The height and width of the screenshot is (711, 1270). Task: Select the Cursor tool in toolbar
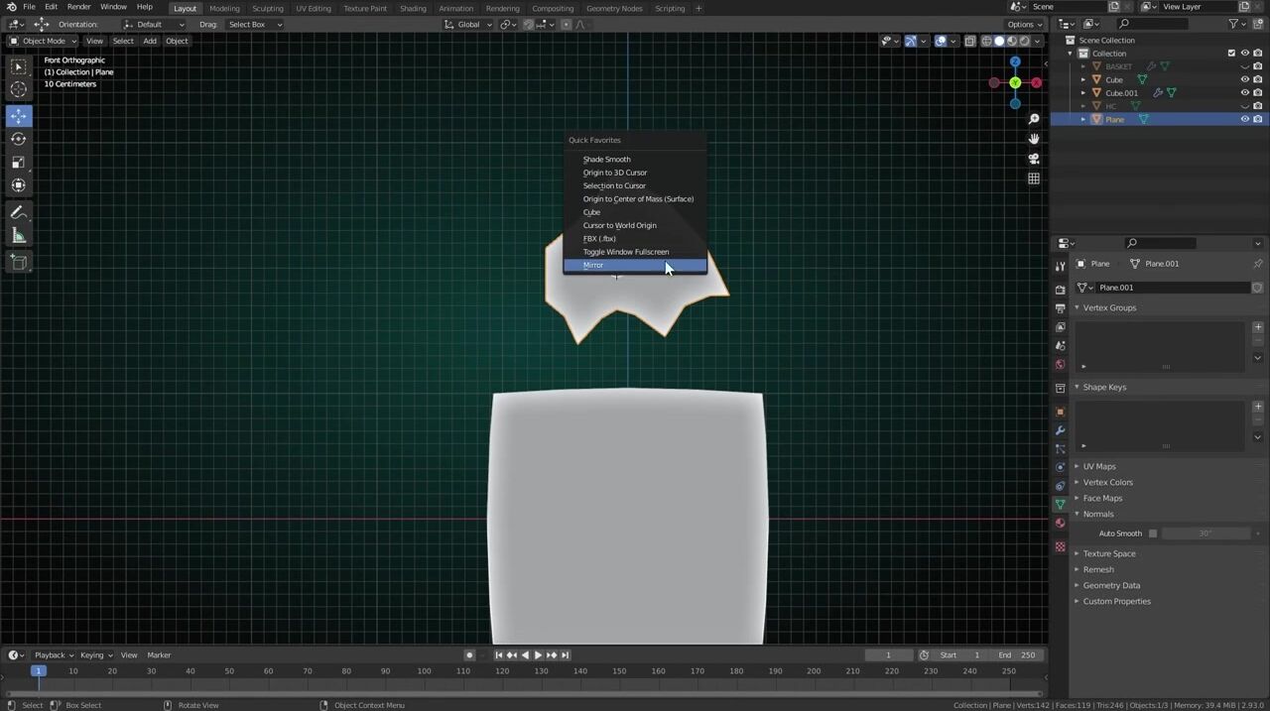[x=18, y=90]
